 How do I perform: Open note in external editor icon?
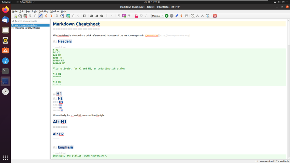click(30, 16)
